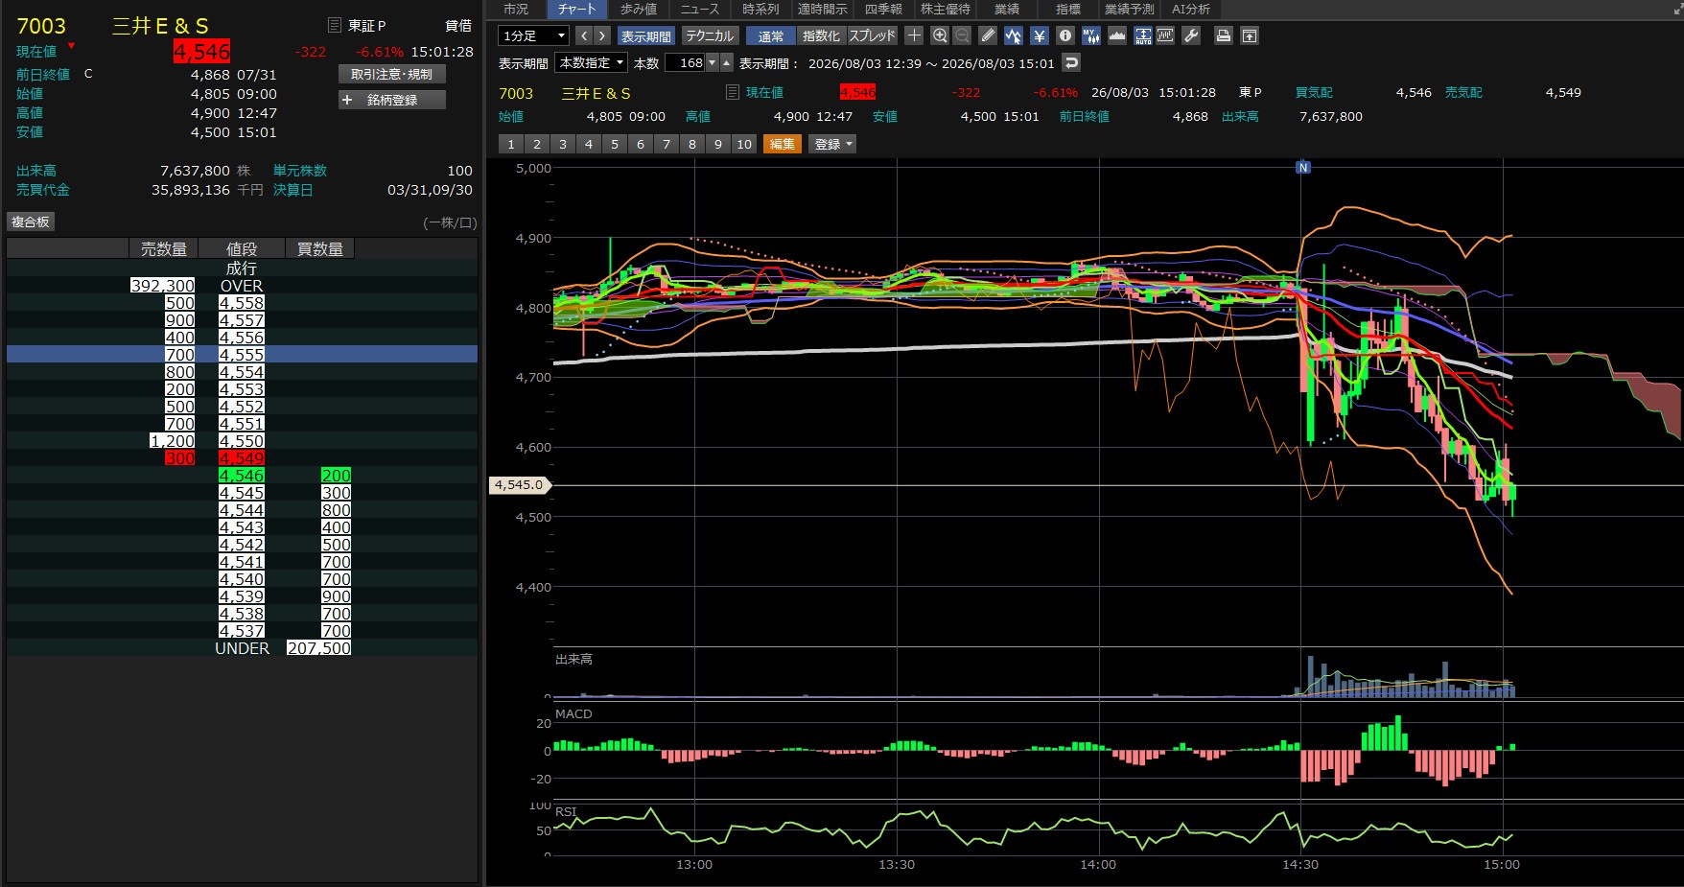This screenshot has width=1684, height=887.
Task: Open the document icon beside chart 現在値
Action: point(733,92)
